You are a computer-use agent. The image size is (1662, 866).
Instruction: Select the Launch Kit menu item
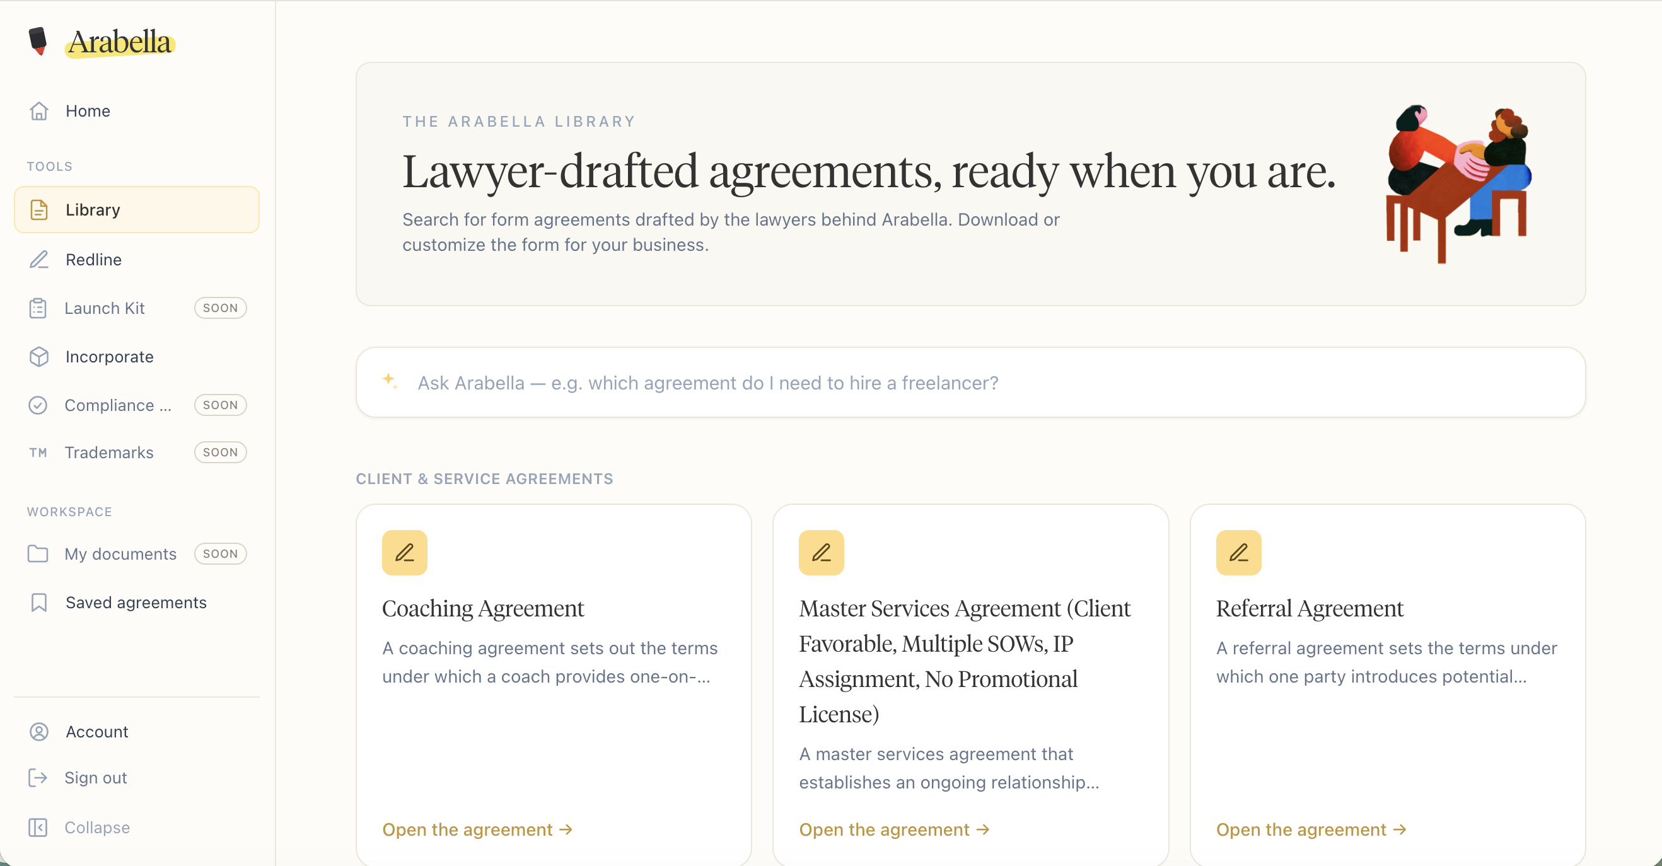(x=137, y=308)
